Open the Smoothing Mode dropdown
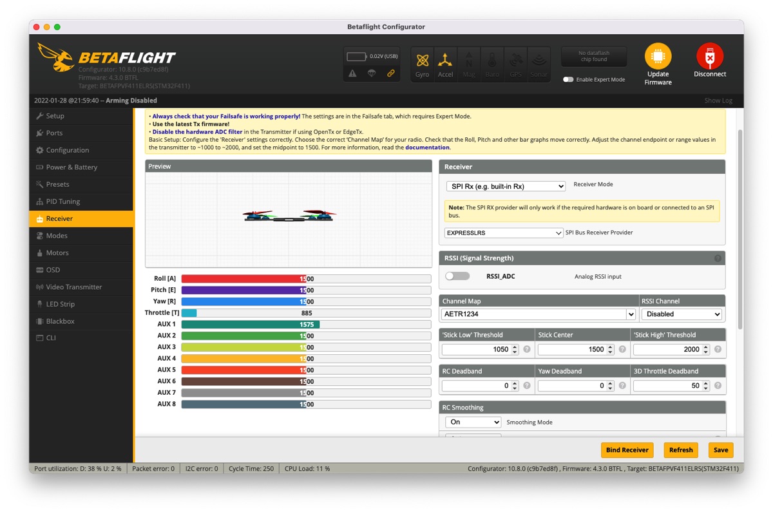The width and height of the screenshot is (773, 512). [x=473, y=422]
